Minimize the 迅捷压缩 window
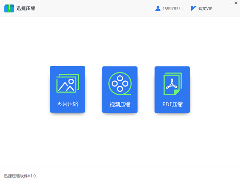The height and width of the screenshot is (183, 240). (230, 3)
